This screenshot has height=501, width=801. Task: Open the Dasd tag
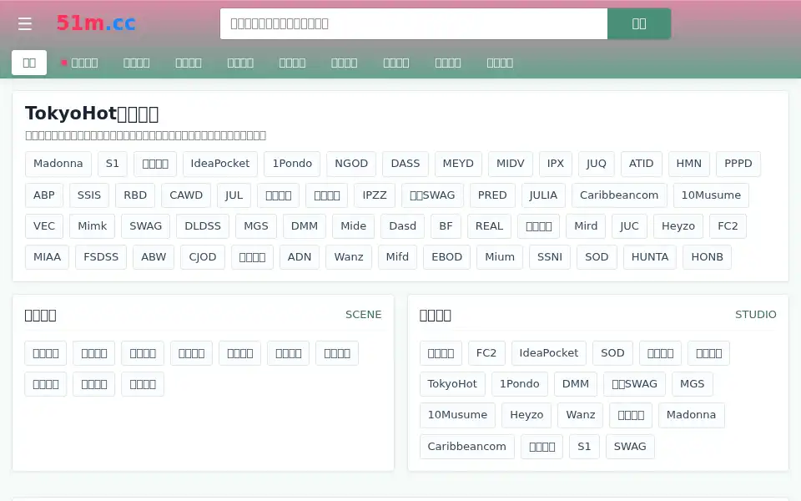(x=402, y=226)
